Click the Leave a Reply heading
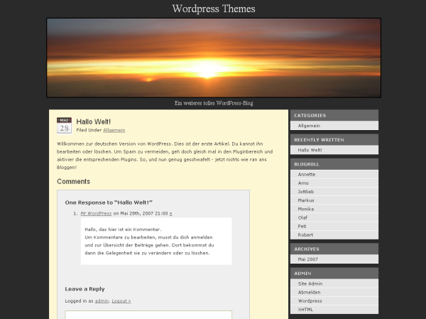Image resolution: width=426 pixels, height=319 pixels. coord(84,289)
